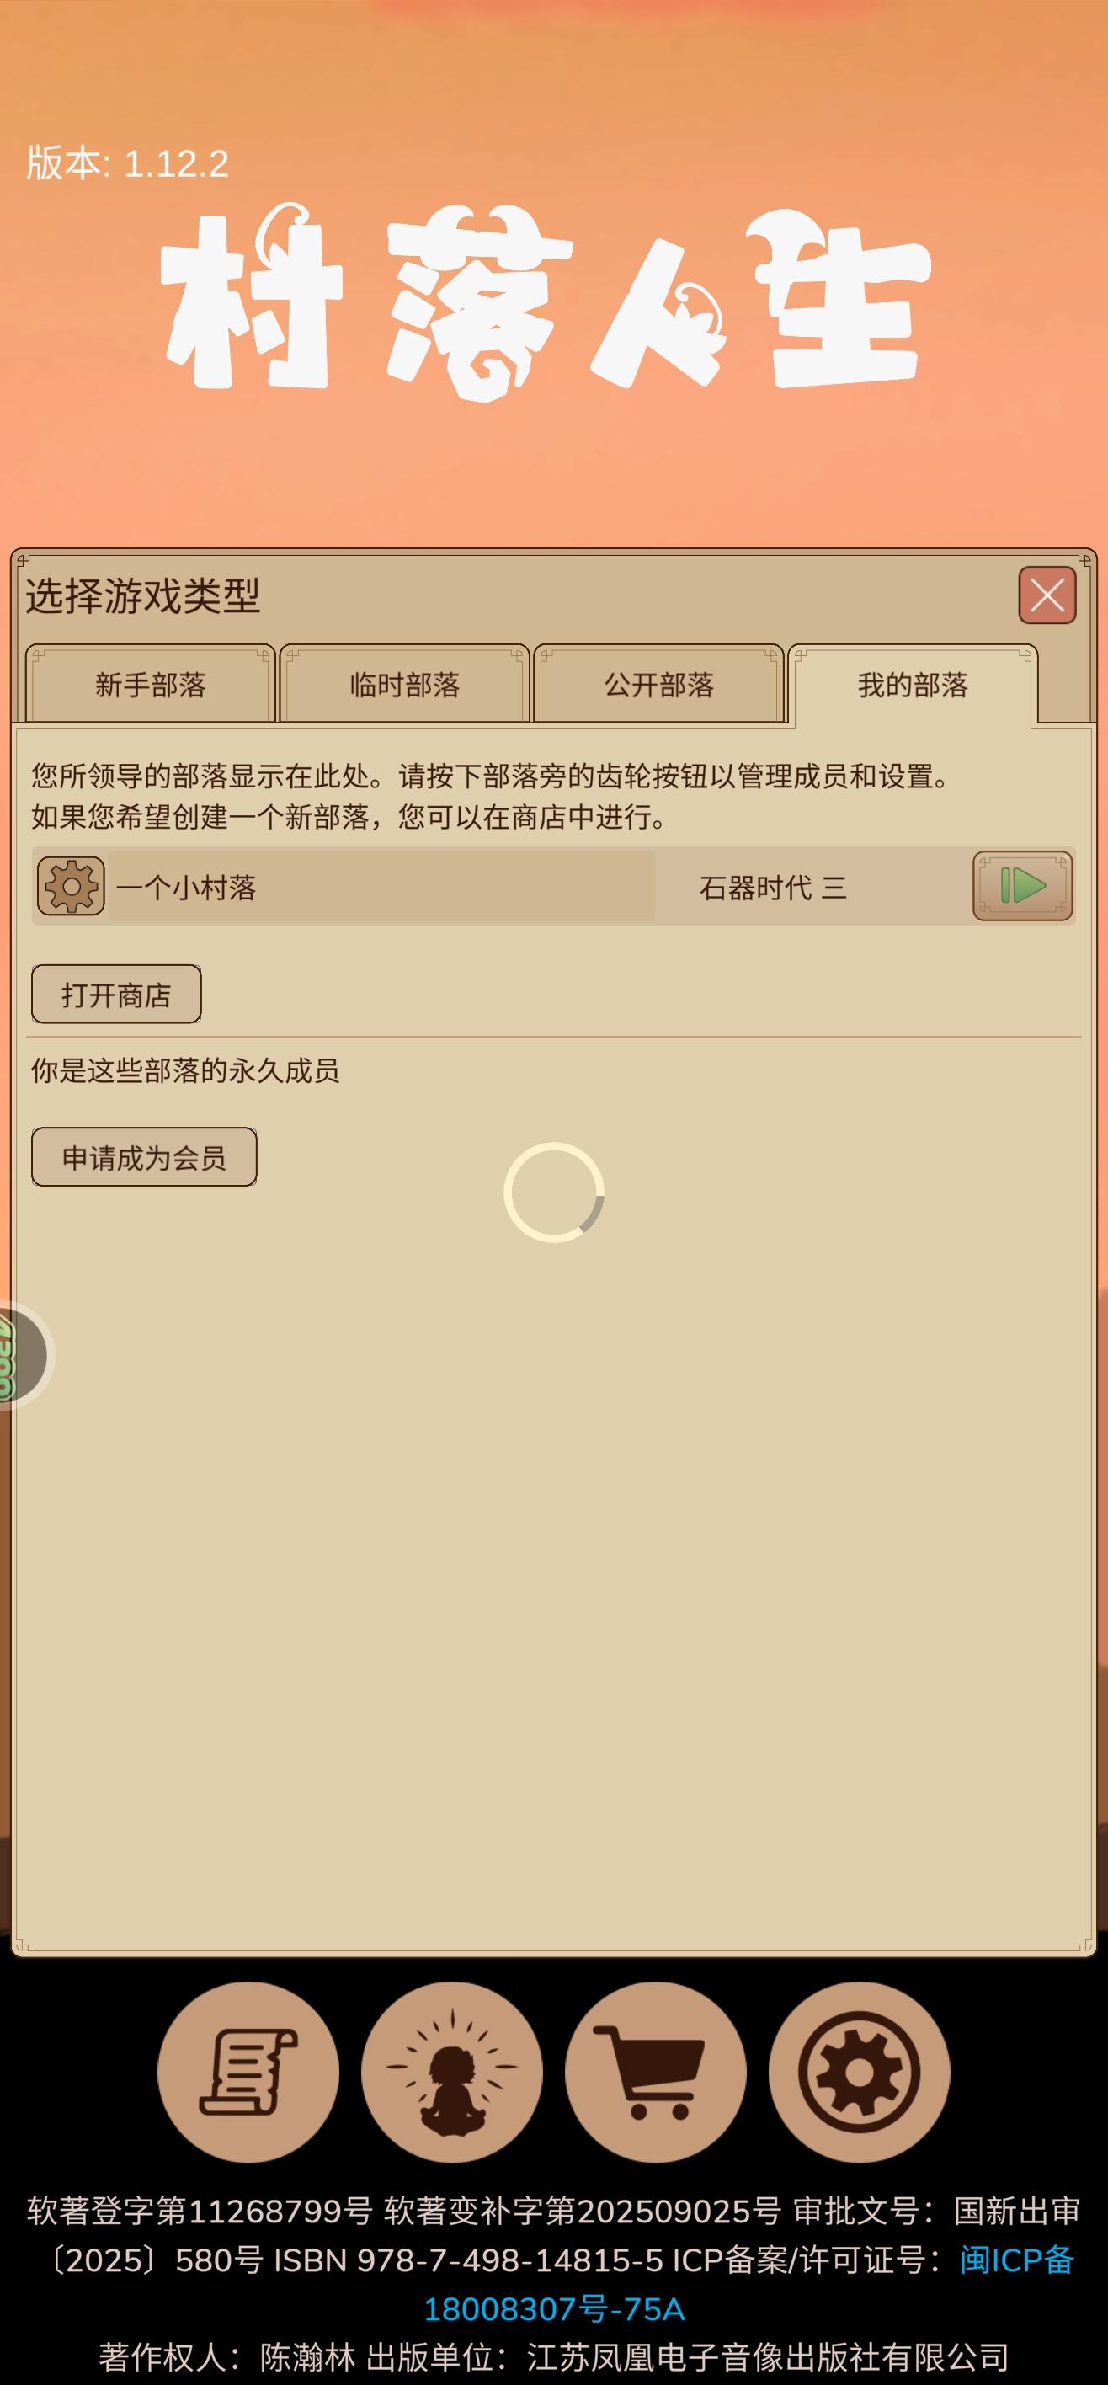Image resolution: width=1108 pixels, height=2385 pixels.
Task: Open the round settings gear at bottom
Action: click(859, 2072)
